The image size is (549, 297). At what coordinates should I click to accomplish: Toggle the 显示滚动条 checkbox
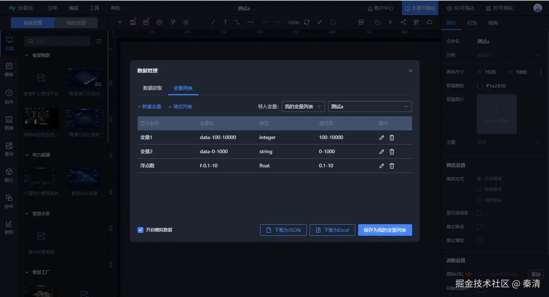[479, 213]
